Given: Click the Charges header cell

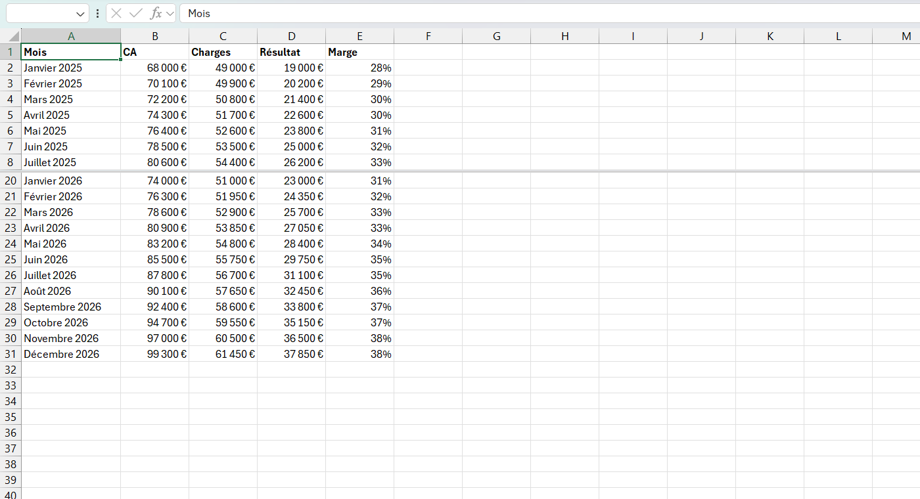Looking at the screenshot, I should [223, 52].
